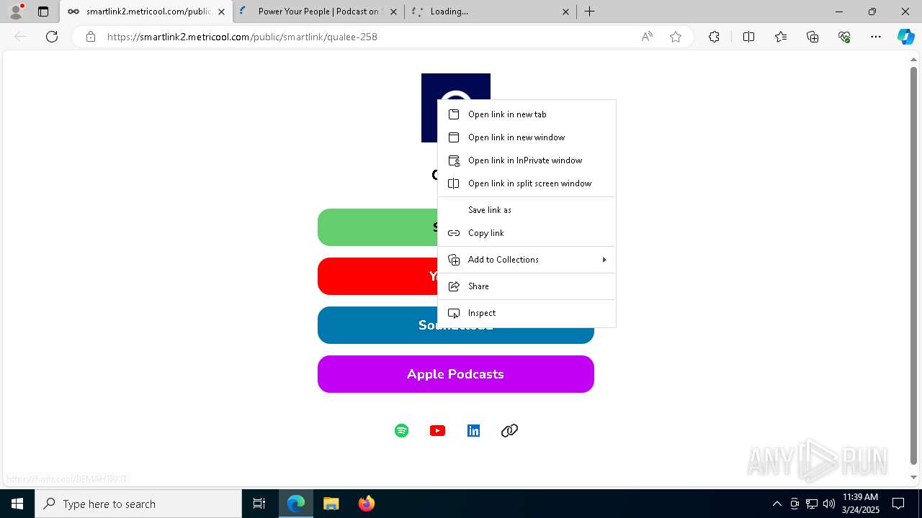The height and width of the screenshot is (518, 922).
Task: Click the green Spotify button
Action: click(377, 227)
